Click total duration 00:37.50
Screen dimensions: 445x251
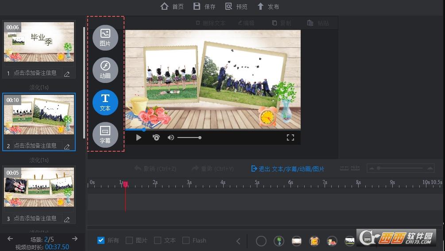tap(57, 247)
